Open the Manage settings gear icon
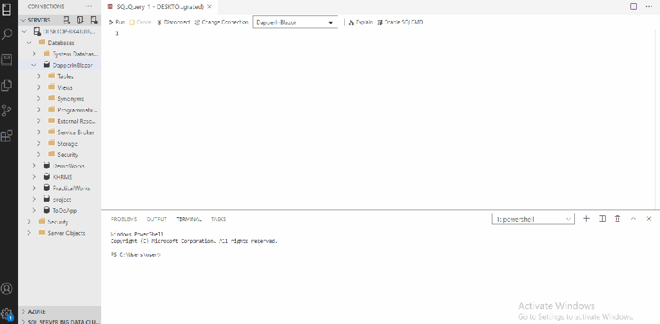Image resolution: width=660 pixels, height=324 pixels. (8, 314)
